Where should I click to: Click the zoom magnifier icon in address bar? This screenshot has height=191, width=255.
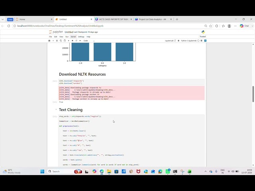[x=206, y=26]
